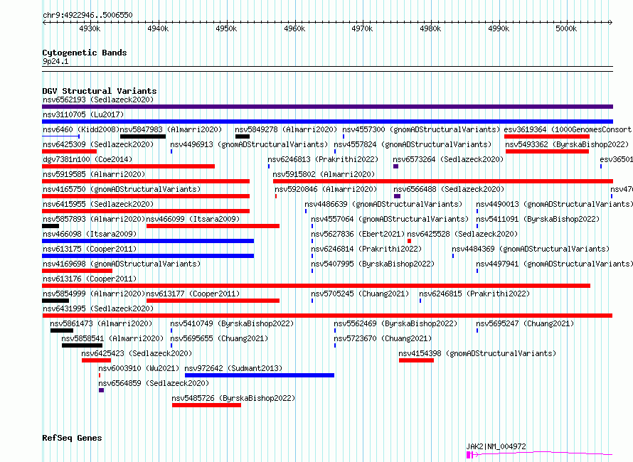633x462 pixels.
Task: Click the nsv4484369 gnomAD variant label
Action: [531, 249]
